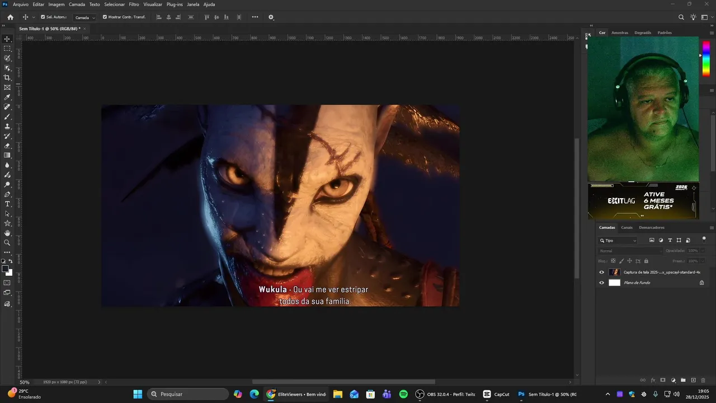Viewport: 716px width, 403px height.
Task: Select the Crop tool
Action: 7,78
